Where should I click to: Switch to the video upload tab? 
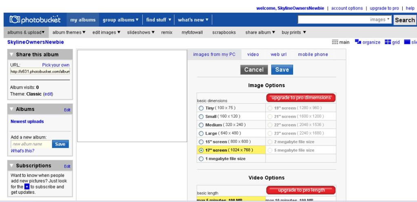(x=253, y=55)
